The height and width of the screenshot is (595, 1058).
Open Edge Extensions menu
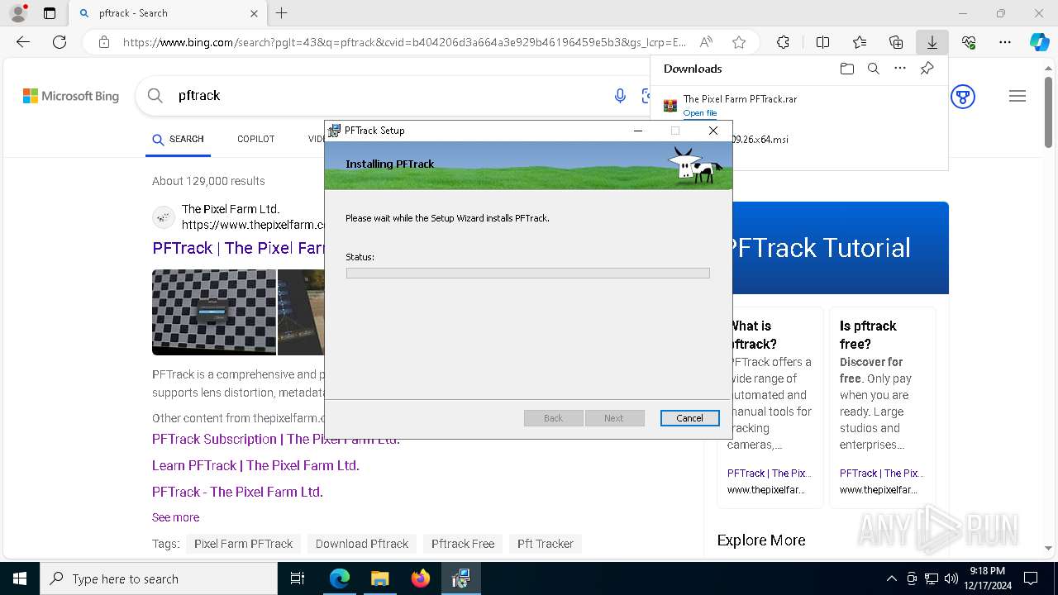pyautogui.click(x=783, y=42)
